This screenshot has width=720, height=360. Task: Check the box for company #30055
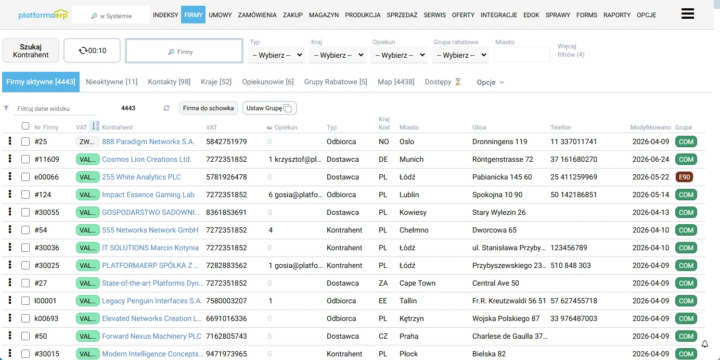[x=25, y=212]
